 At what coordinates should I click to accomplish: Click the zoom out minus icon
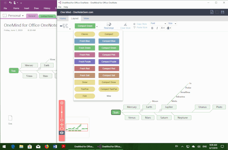pos(62,120)
